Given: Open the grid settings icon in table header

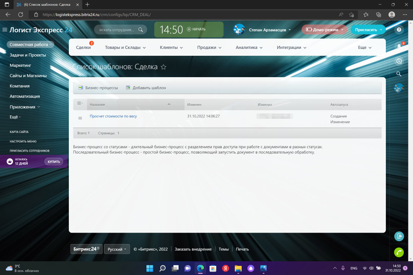Looking at the screenshot, I should click(80, 104).
